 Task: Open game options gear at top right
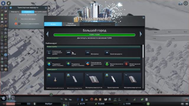[x=186, y=3]
